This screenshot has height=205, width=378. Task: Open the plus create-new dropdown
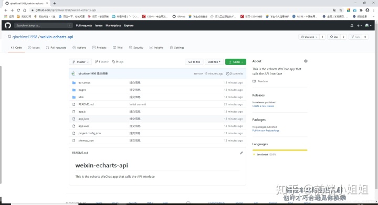click(x=359, y=26)
